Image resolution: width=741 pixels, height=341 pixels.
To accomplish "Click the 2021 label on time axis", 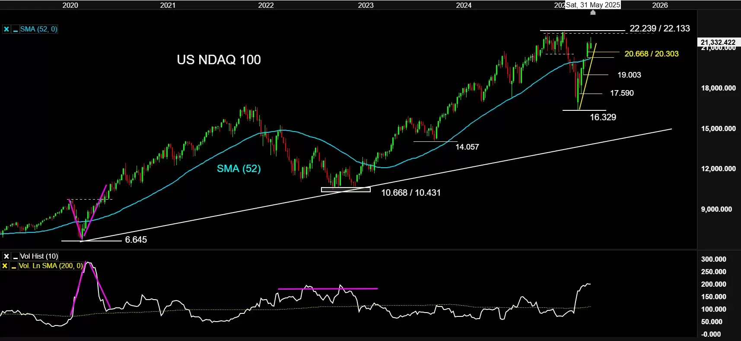I will click(168, 5).
